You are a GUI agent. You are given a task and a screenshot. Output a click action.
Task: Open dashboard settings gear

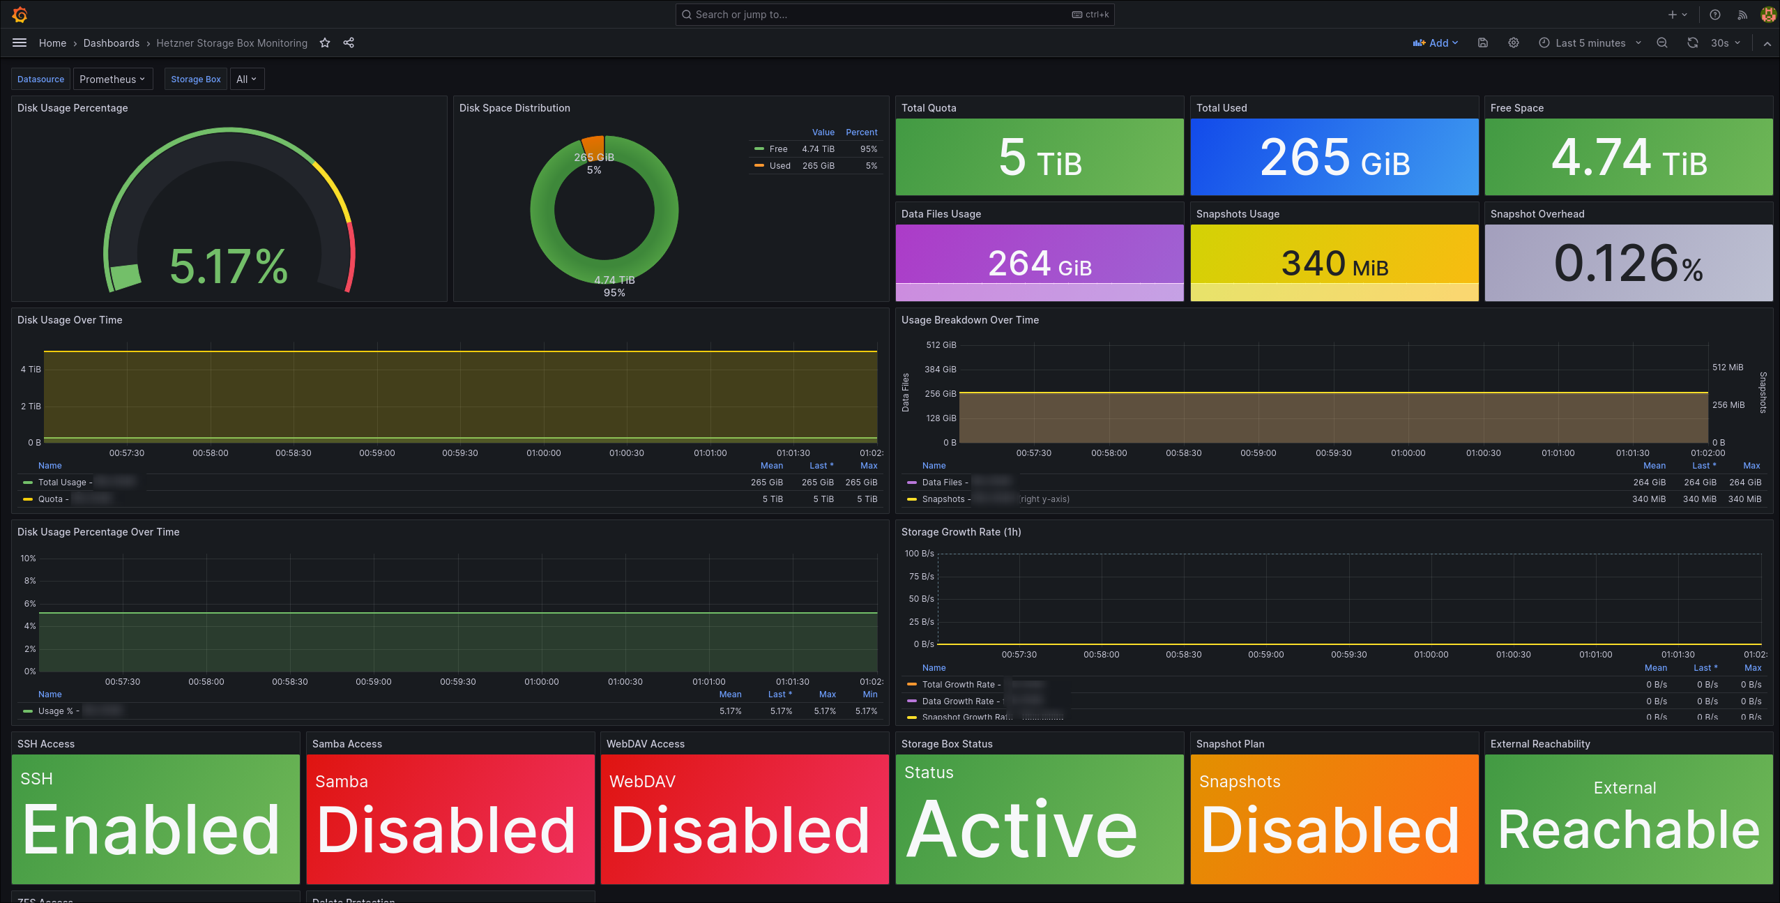pyautogui.click(x=1514, y=43)
